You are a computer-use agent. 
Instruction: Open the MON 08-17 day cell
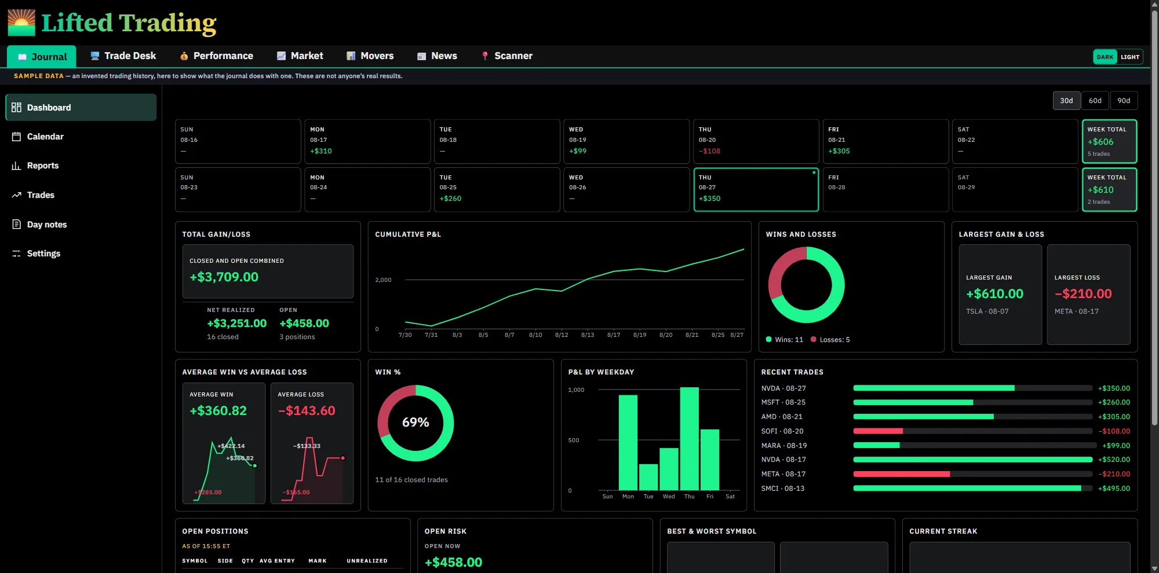[x=367, y=141]
